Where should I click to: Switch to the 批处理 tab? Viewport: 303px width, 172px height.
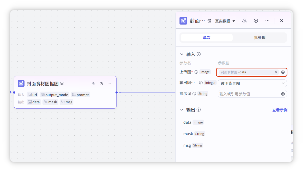click(x=260, y=38)
